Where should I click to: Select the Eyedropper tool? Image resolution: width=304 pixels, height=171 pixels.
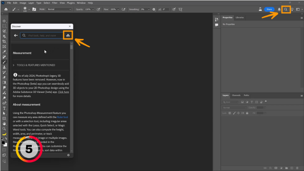tap(4, 52)
